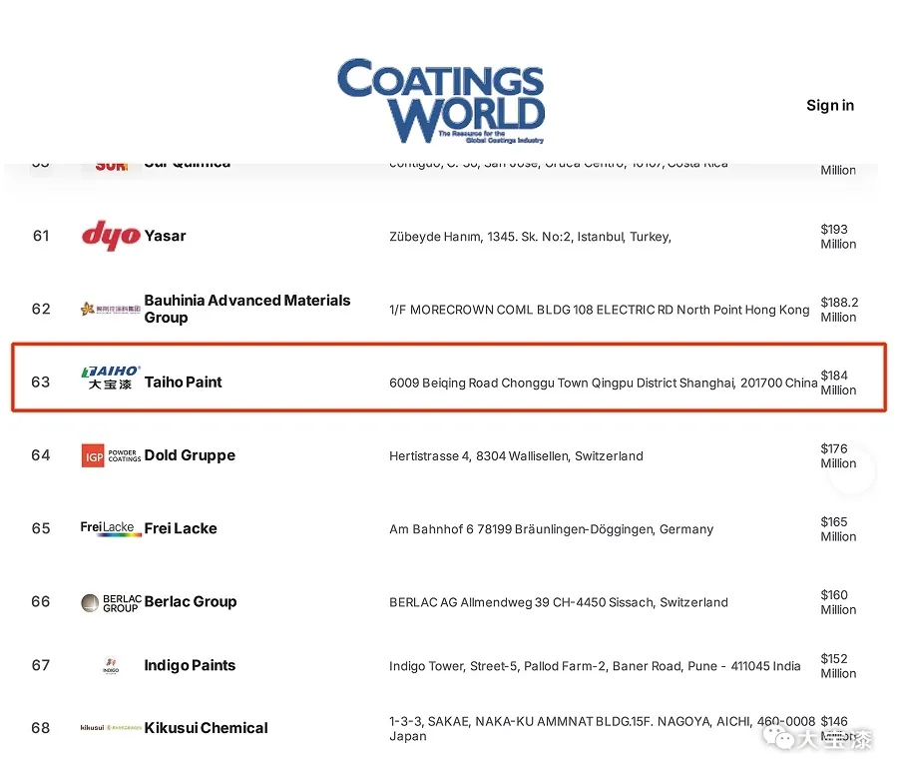Open the Frei Lacke company name
The width and height of the screenshot is (898, 772).
coord(181,529)
